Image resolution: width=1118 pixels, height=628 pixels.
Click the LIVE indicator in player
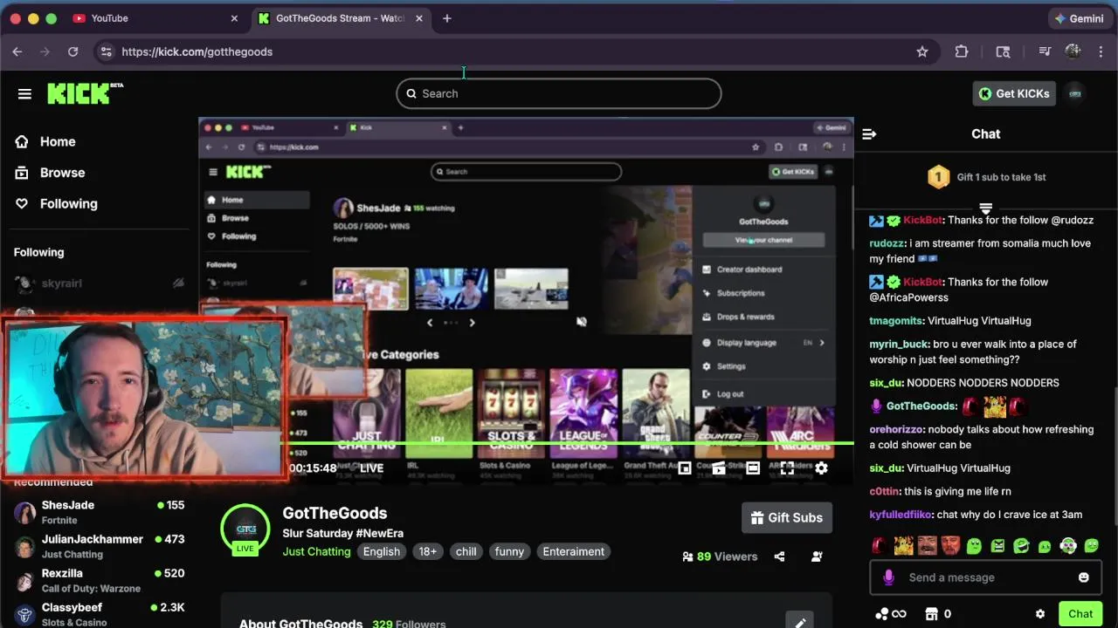[366, 468]
